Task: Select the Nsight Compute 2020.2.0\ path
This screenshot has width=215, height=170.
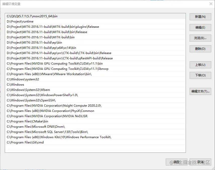Action: coord(96,106)
